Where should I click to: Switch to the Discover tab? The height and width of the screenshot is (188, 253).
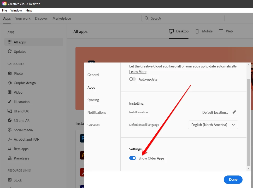tap(41, 18)
